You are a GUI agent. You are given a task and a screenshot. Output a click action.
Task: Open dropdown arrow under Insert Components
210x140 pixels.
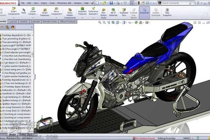click(x=14, y=18)
